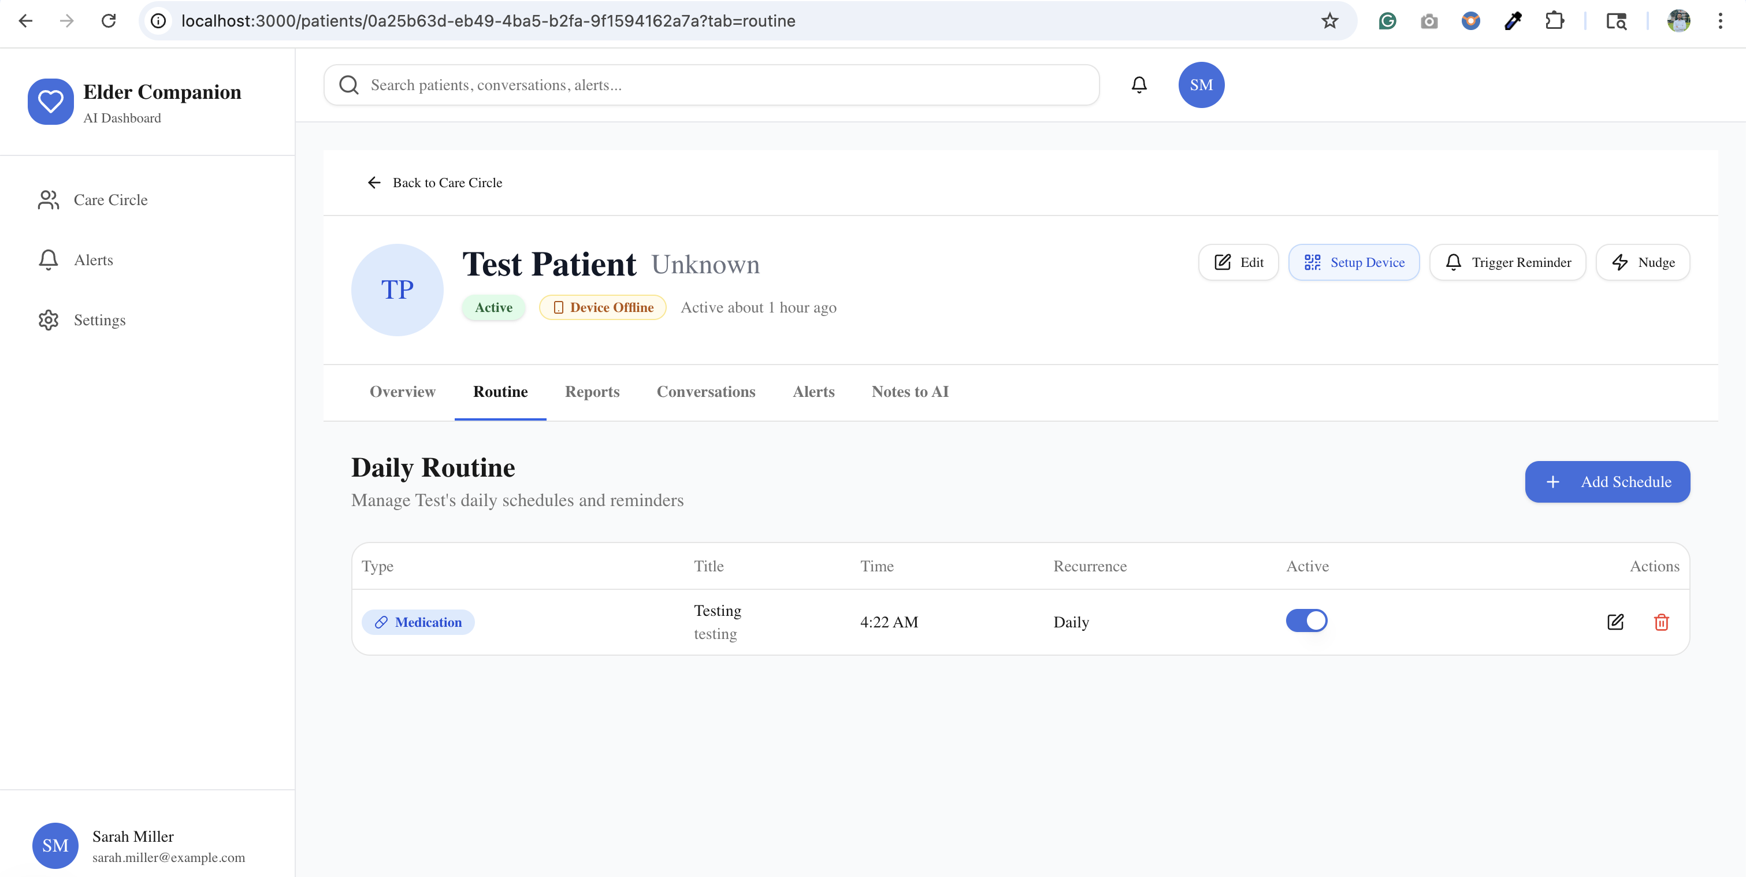The width and height of the screenshot is (1746, 877).
Task: Open Chrome three-dot menu
Action: tap(1719, 21)
